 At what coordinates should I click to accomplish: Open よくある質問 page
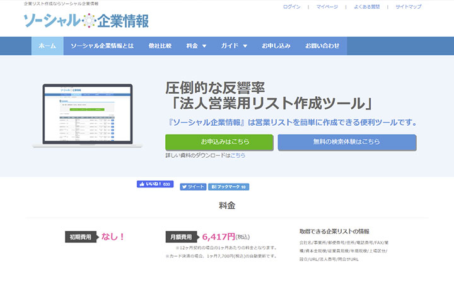[366, 7]
